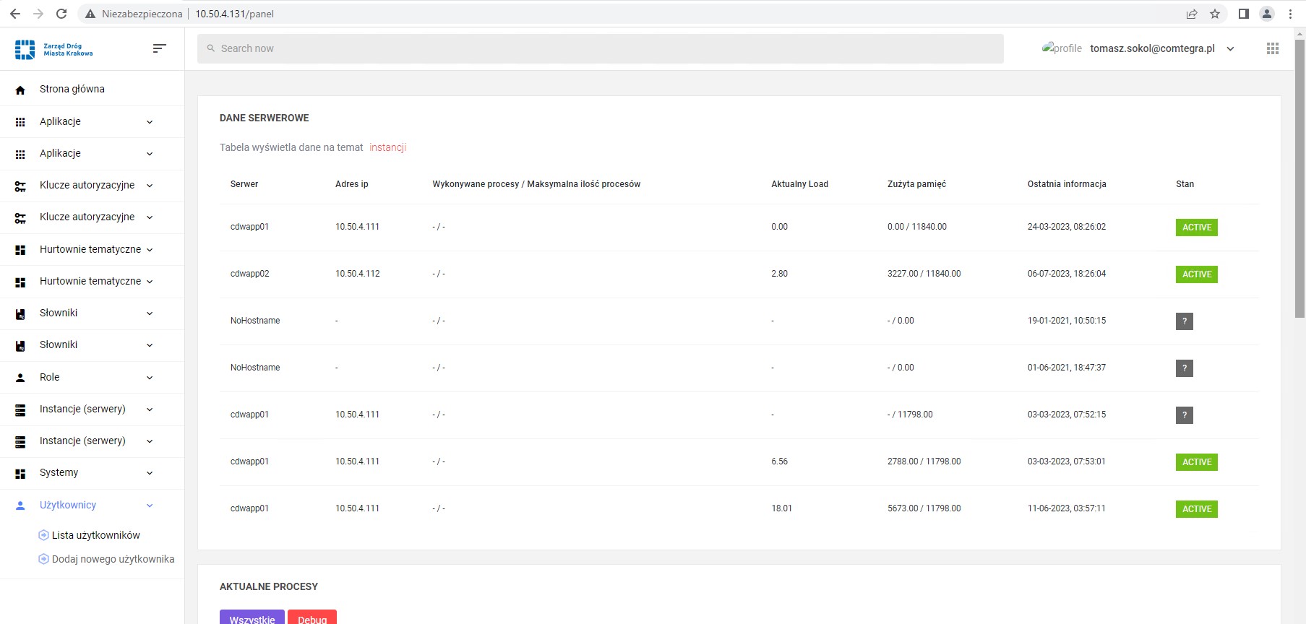Click the Użytkownicy person icon
The height and width of the screenshot is (624, 1306).
pyautogui.click(x=20, y=506)
